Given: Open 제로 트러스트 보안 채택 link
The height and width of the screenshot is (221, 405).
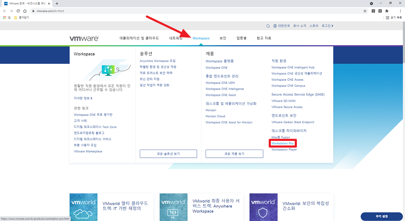Looking at the screenshot, I should click(156, 73).
